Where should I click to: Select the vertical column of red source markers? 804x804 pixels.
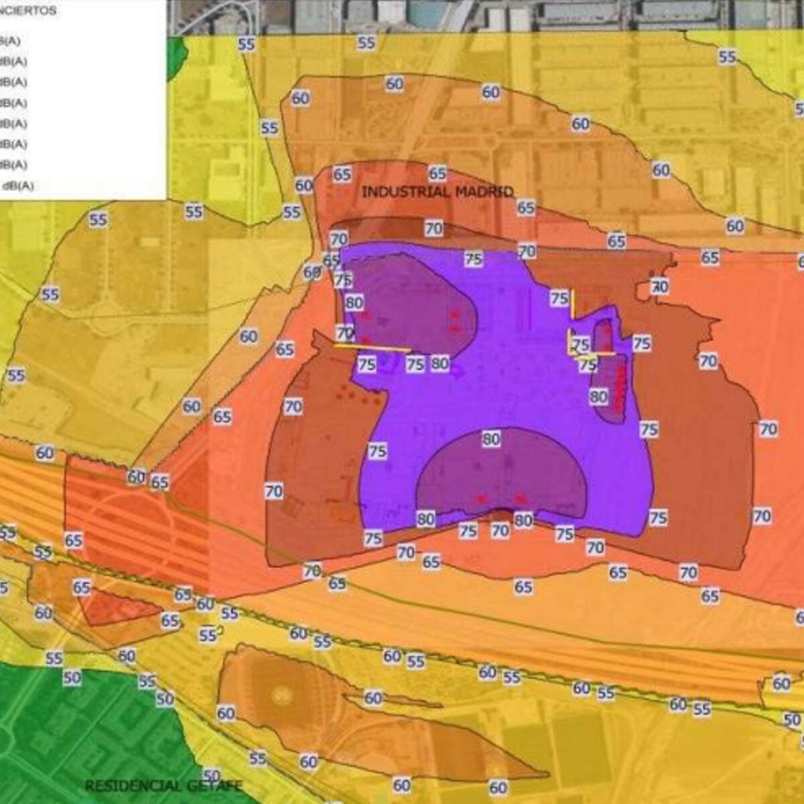click(620, 387)
